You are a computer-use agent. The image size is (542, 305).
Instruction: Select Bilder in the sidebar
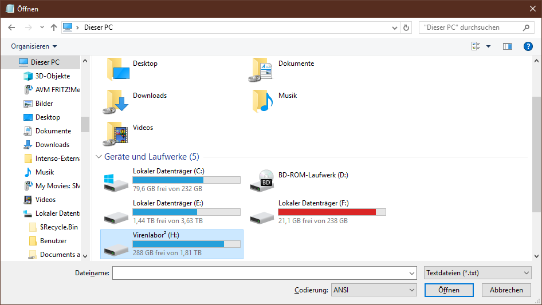[x=38, y=104]
